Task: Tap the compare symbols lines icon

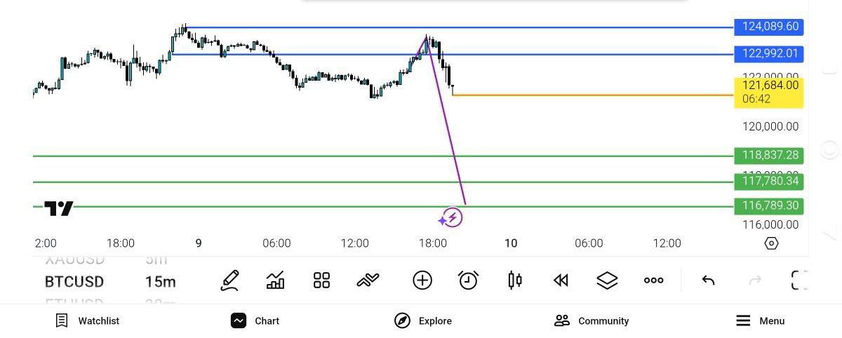Action: 368,280
